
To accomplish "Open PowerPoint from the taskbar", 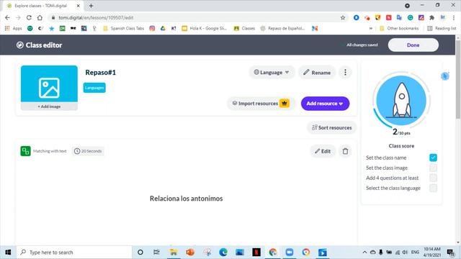I will [190, 253].
